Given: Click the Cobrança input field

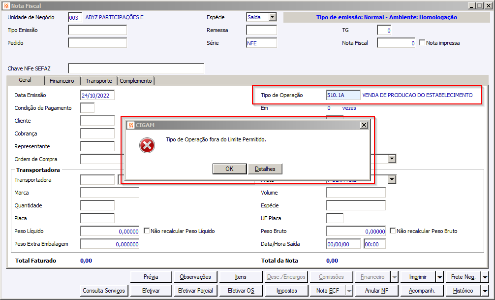Looking at the screenshot, I should pos(97,133).
